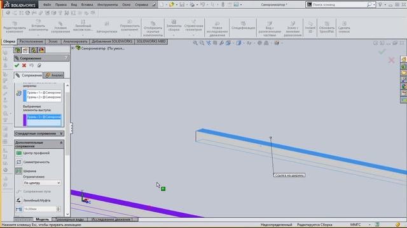This screenshot has height=228, width=407.
Task: Open the FeatureManager design tree tab
Action: [x=18, y=50]
